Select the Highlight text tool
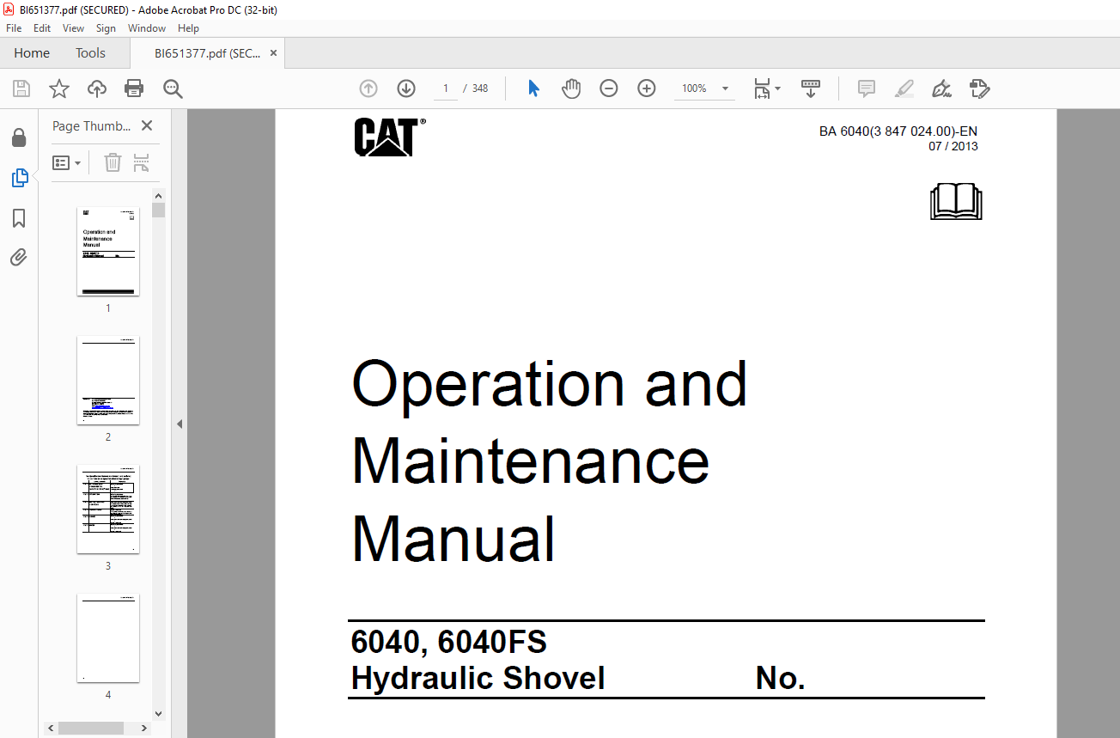Screen dimensions: 1120x738 904,88
